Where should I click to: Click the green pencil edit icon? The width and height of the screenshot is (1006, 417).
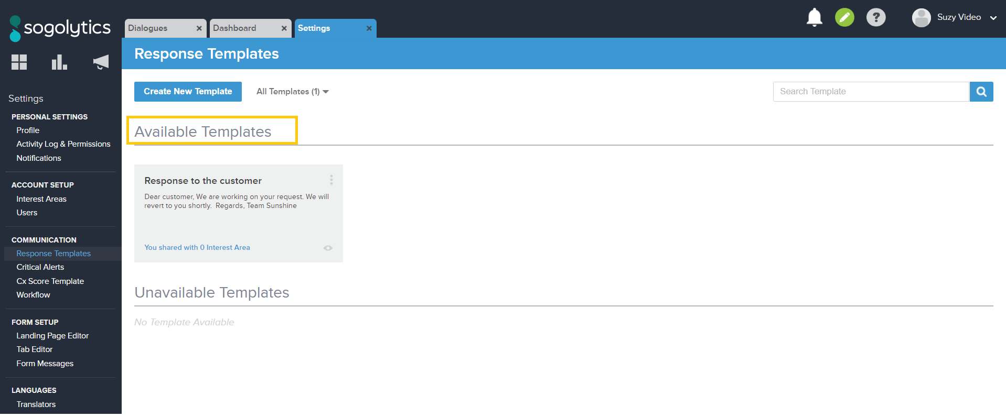pyautogui.click(x=844, y=17)
